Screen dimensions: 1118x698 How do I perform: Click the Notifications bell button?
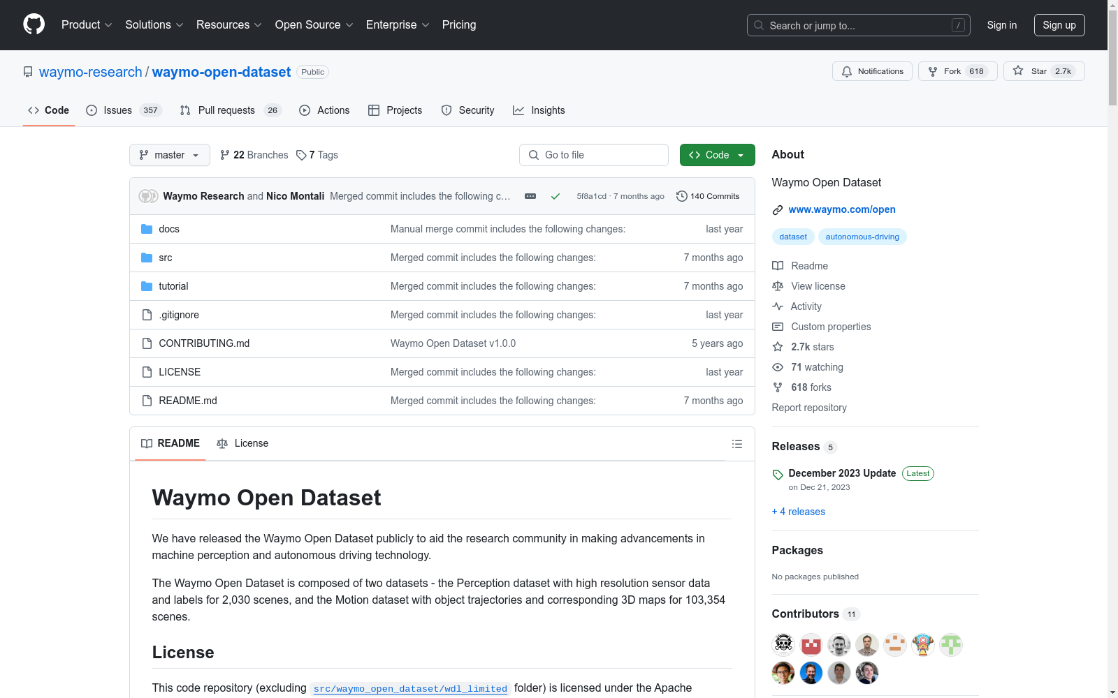(872, 71)
